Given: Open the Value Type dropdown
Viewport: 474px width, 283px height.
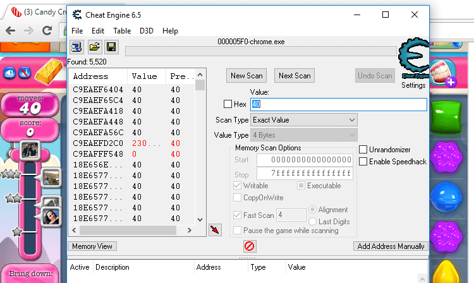Looking at the screenshot, I should coord(304,135).
